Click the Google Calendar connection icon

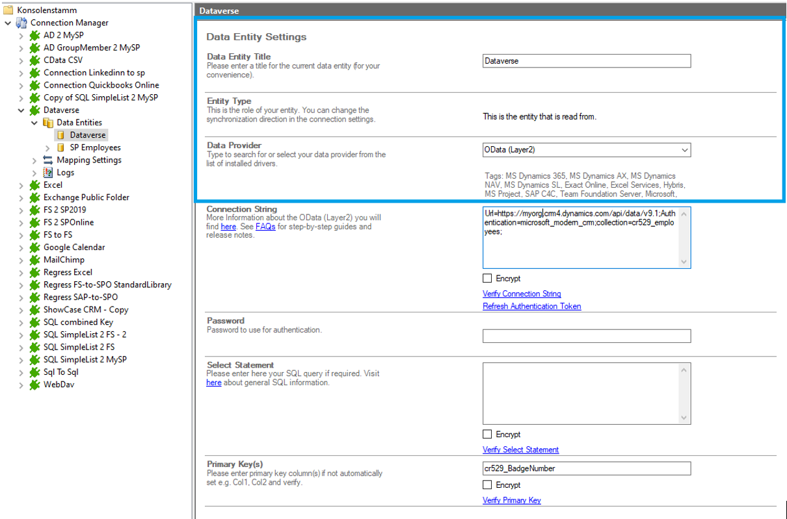point(35,247)
